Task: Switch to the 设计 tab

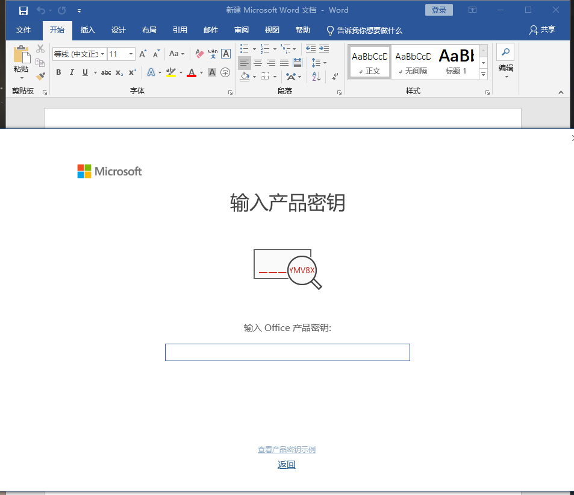Action: pos(119,30)
